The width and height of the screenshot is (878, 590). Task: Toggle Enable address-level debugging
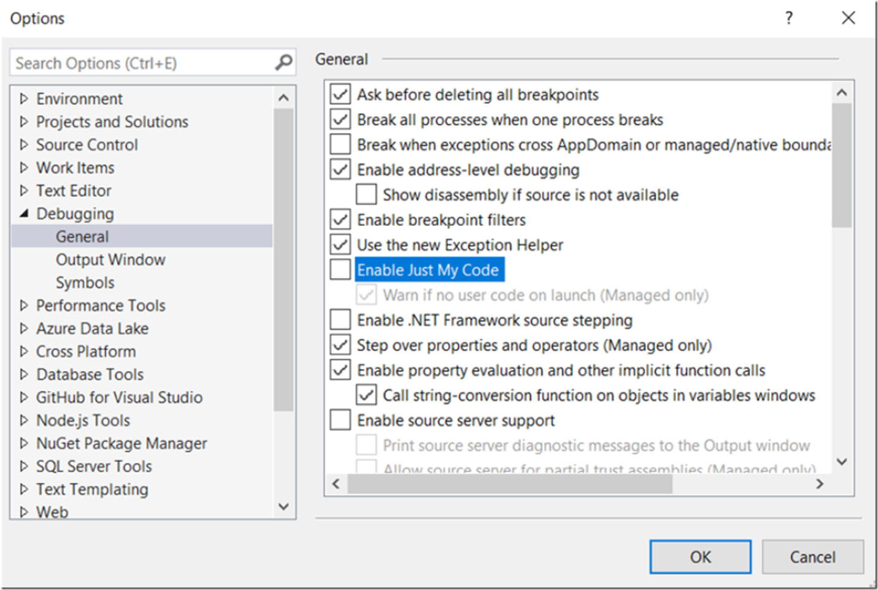tap(340, 169)
